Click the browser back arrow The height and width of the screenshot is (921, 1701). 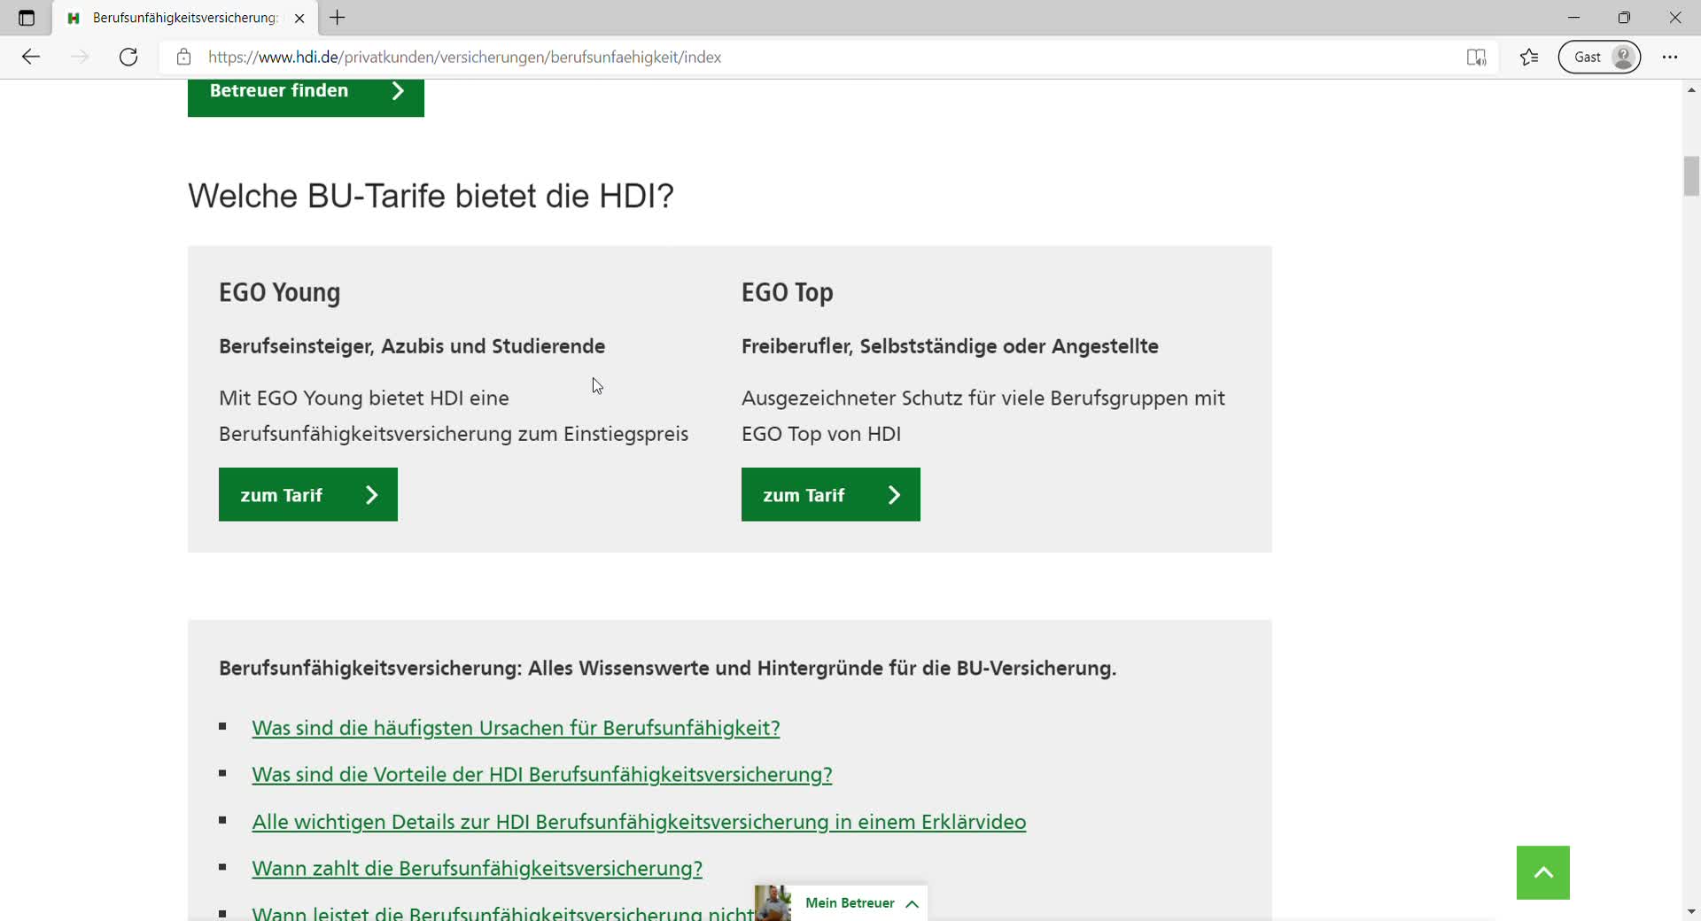(x=31, y=57)
